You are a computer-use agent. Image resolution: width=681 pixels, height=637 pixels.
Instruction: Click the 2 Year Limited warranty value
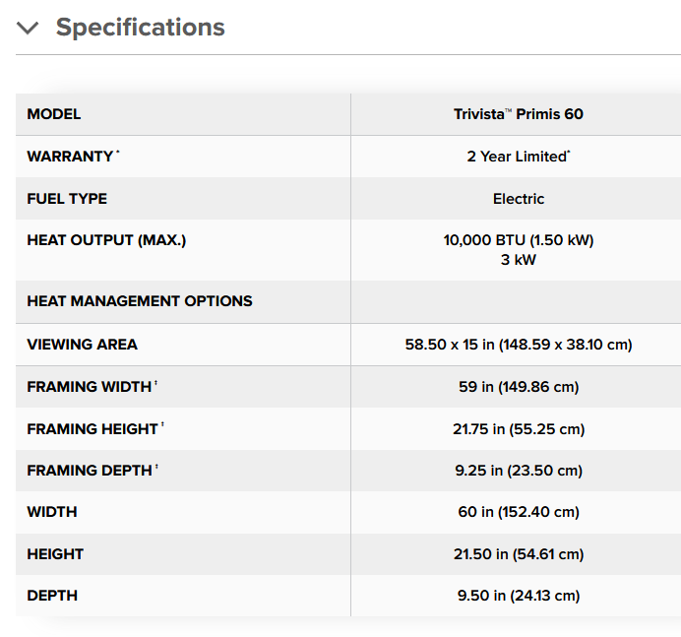pyautogui.click(x=518, y=157)
